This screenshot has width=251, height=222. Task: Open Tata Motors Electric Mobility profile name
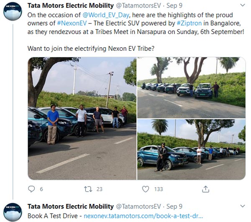pyautogui.click(x=70, y=5)
